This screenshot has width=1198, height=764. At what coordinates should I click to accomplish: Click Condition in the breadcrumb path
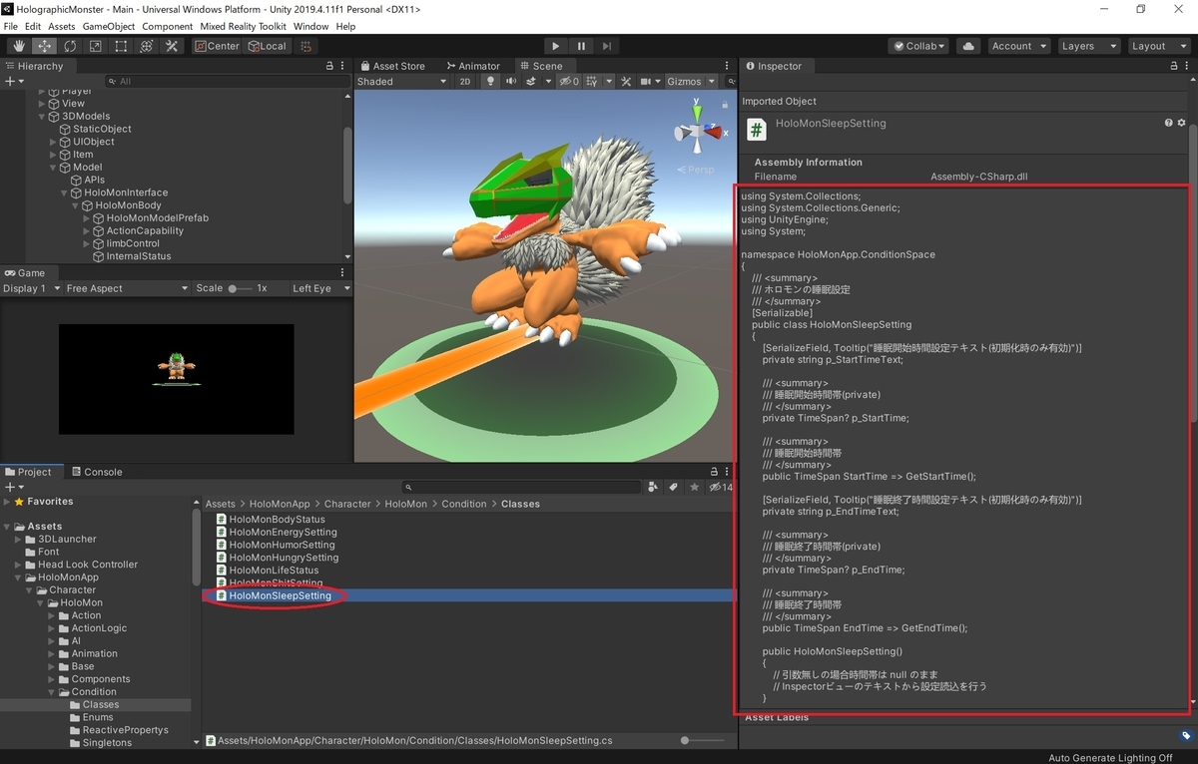(464, 504)
